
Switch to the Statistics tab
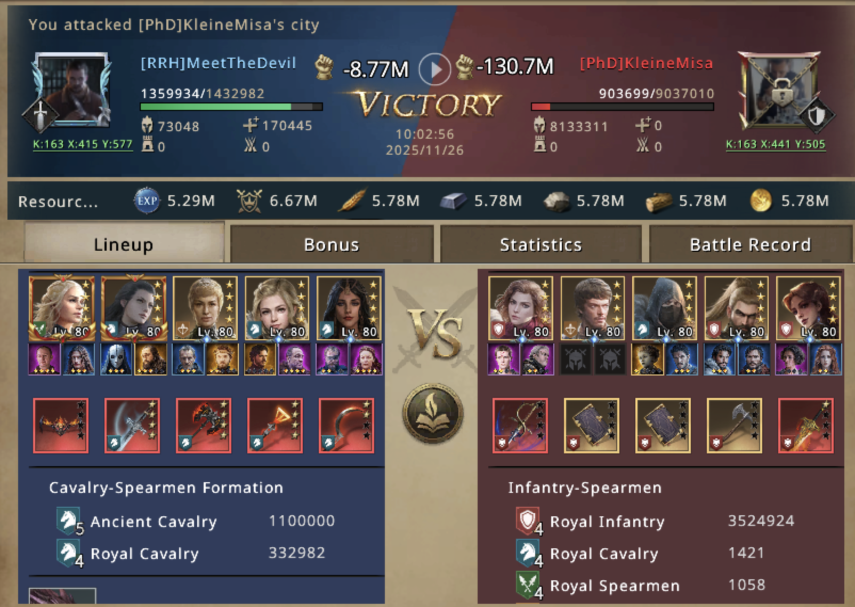[x=541, y=244]
